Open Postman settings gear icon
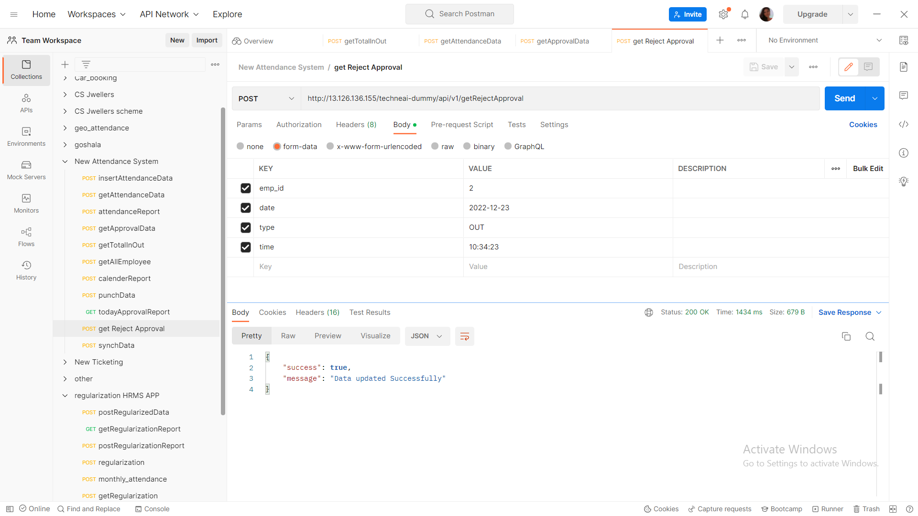This screenshot has height=516, width=918. (x=723, y=14)
